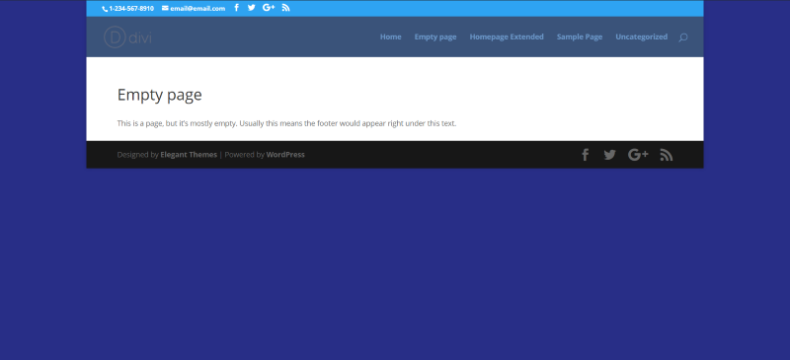Screen dimensions: 790x360
Task: Click the Empty page heading
Action: tap(159, 95)
